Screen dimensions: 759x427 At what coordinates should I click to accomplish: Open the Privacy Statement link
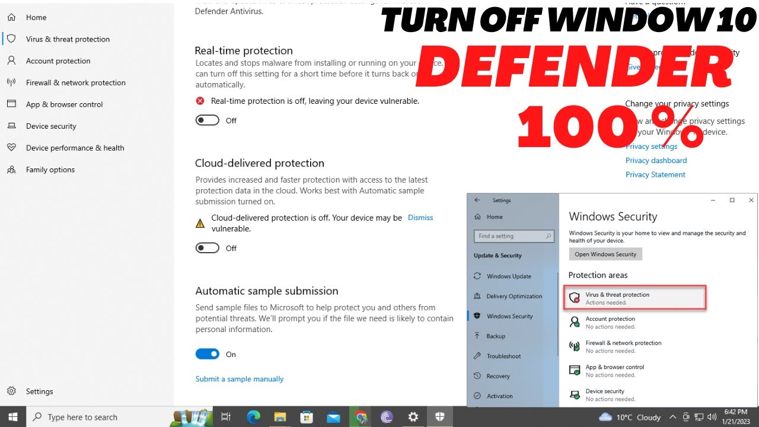click(x=655, y=174)
